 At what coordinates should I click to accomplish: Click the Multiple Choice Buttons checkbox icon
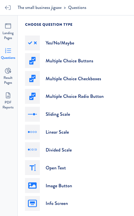click(x=32, y=61)
